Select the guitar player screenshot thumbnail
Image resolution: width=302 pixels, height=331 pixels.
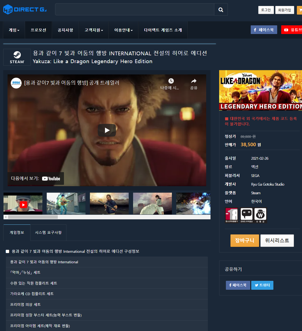(x=66, y=204)
